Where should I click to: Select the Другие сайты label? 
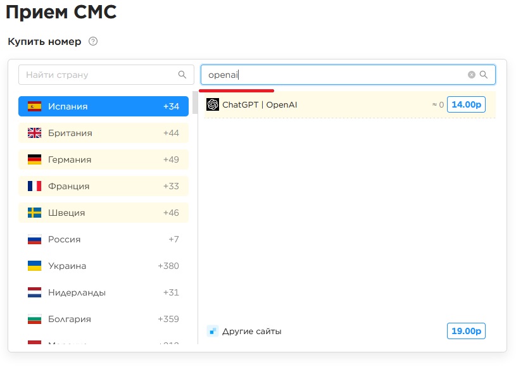[x=252, y=331]
